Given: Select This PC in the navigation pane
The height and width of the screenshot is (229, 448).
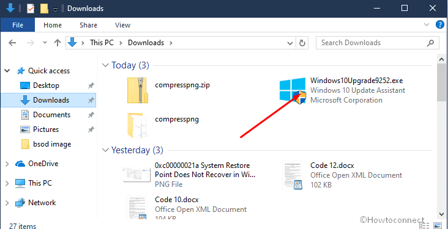Looking at the screenshot, I should point(40,183).
